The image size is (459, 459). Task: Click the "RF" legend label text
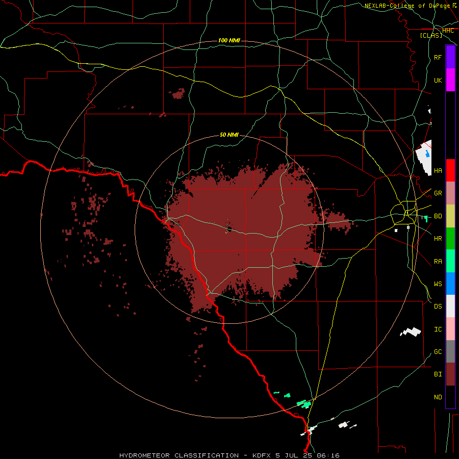pyautogui.click(x=438, y=57)
